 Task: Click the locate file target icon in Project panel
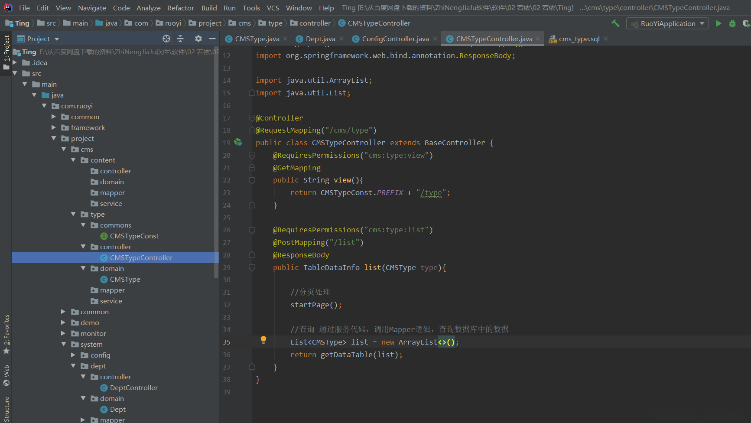point(166,39)
